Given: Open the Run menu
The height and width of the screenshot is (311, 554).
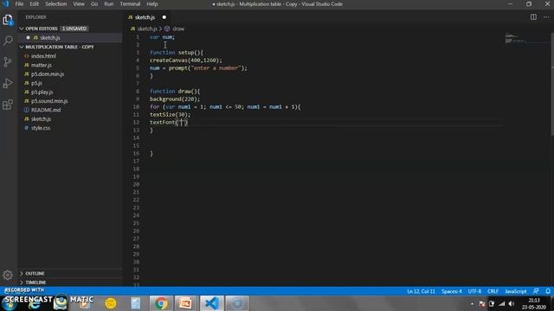Looking at the screenshot, I should 109,3.
